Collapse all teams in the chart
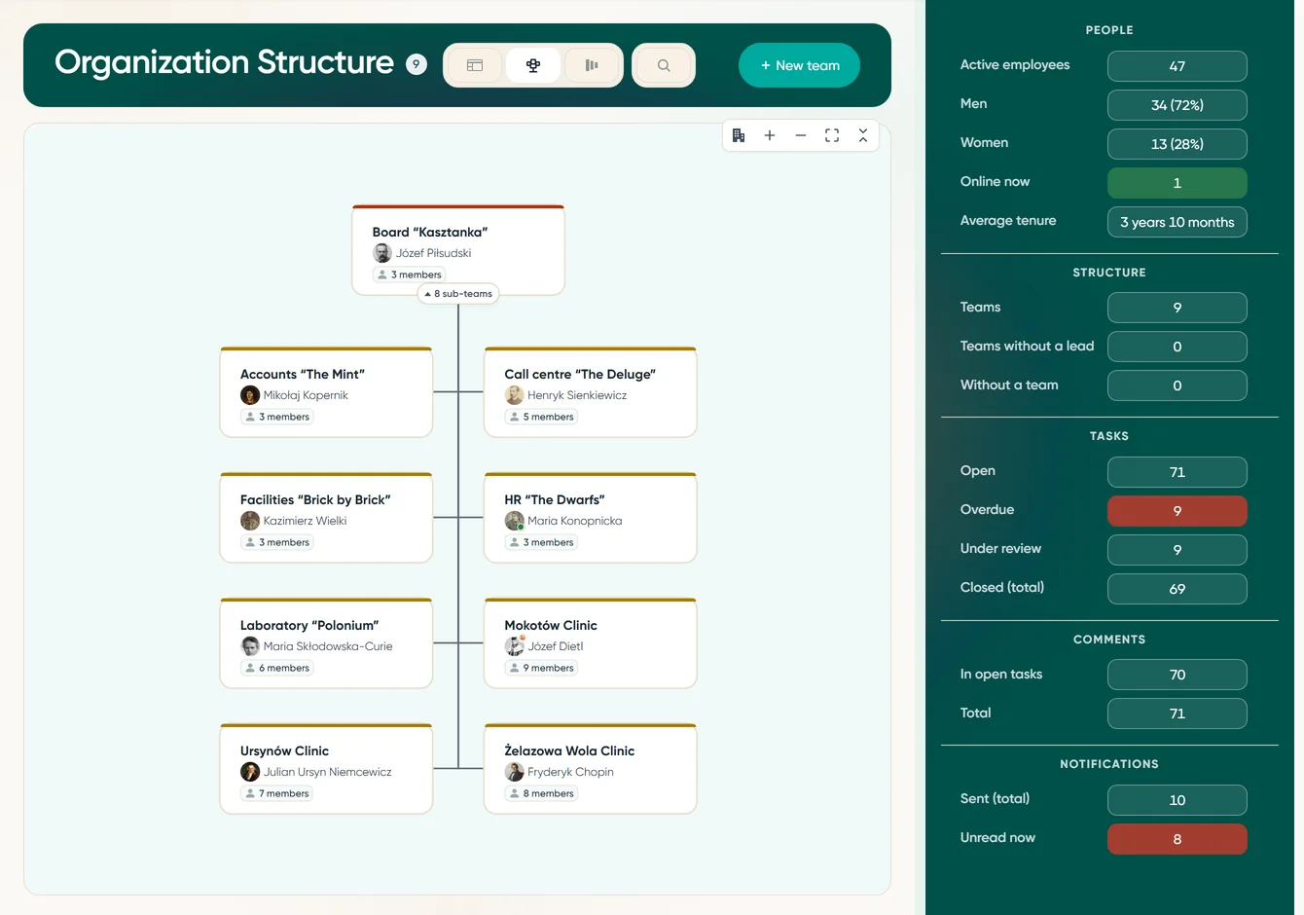This screenshot has height=915, width=1304. (863, 135)
